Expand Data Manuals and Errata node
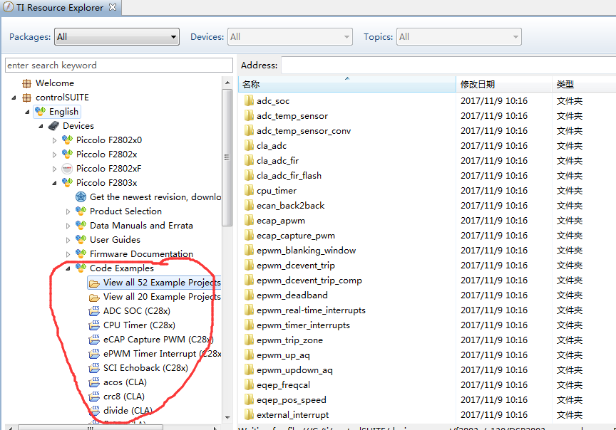The image size is (616, 430). 68,226
